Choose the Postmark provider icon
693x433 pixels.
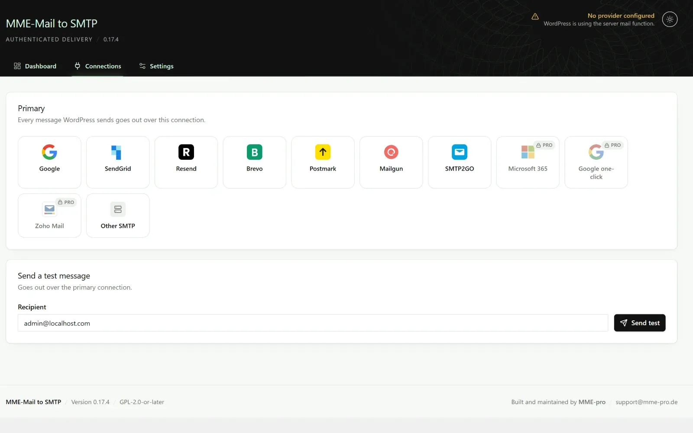pyautogui.click(x=323, y=152)
